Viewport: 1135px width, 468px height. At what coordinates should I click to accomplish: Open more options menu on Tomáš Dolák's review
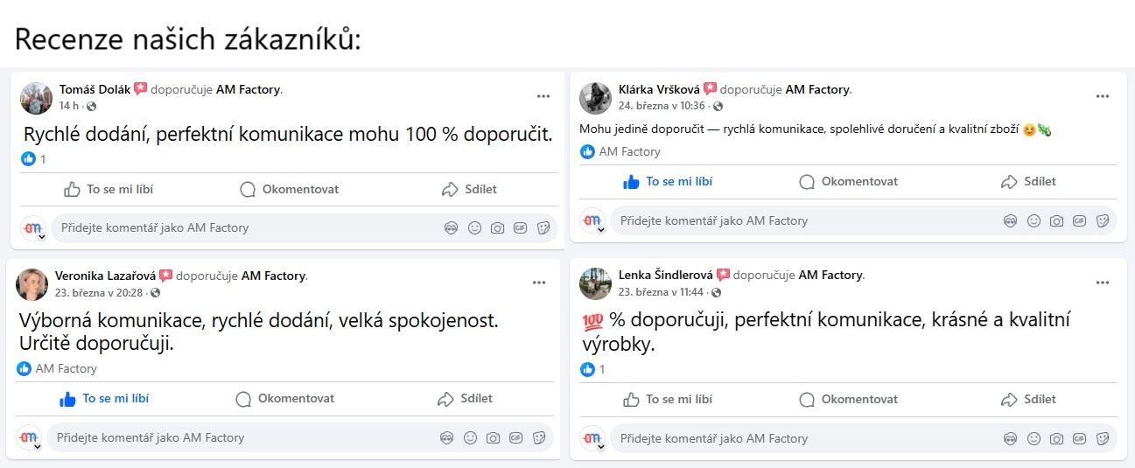pyautogui.click(x=543, y=96)
